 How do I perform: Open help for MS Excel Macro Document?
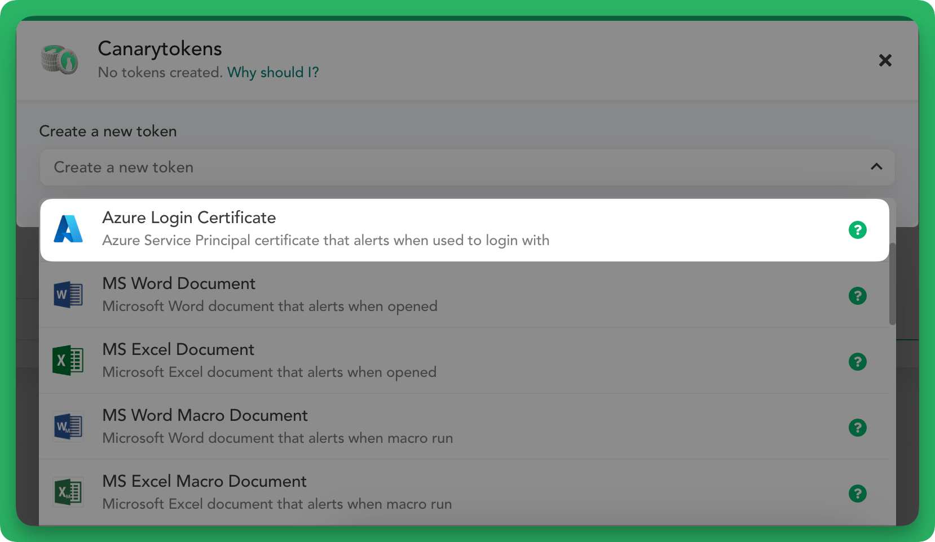coord(857,494)
